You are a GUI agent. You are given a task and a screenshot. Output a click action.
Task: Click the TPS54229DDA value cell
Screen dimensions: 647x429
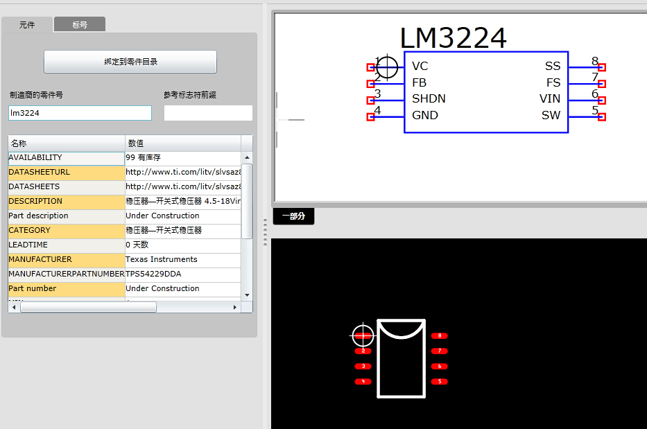click(183, 274)
